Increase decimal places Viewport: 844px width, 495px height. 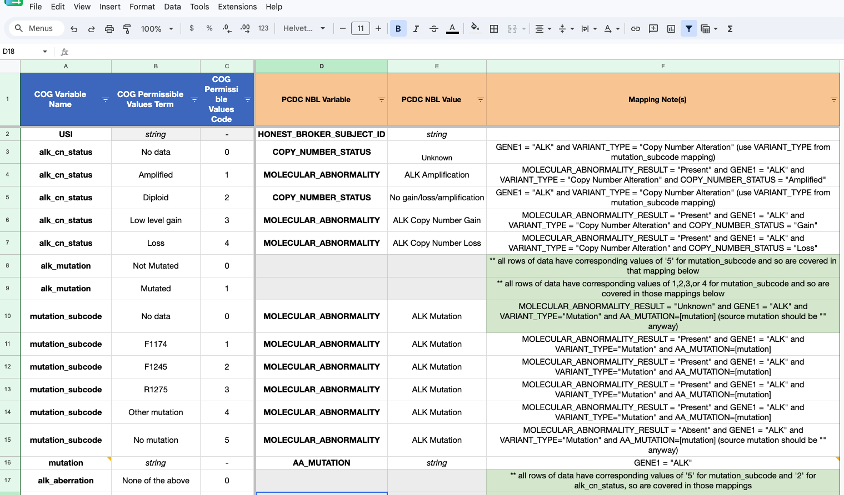pos(245,28)
